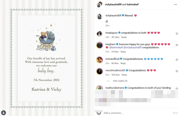Like madhuridixitnene's comment with heart icon

coord(177,88)
